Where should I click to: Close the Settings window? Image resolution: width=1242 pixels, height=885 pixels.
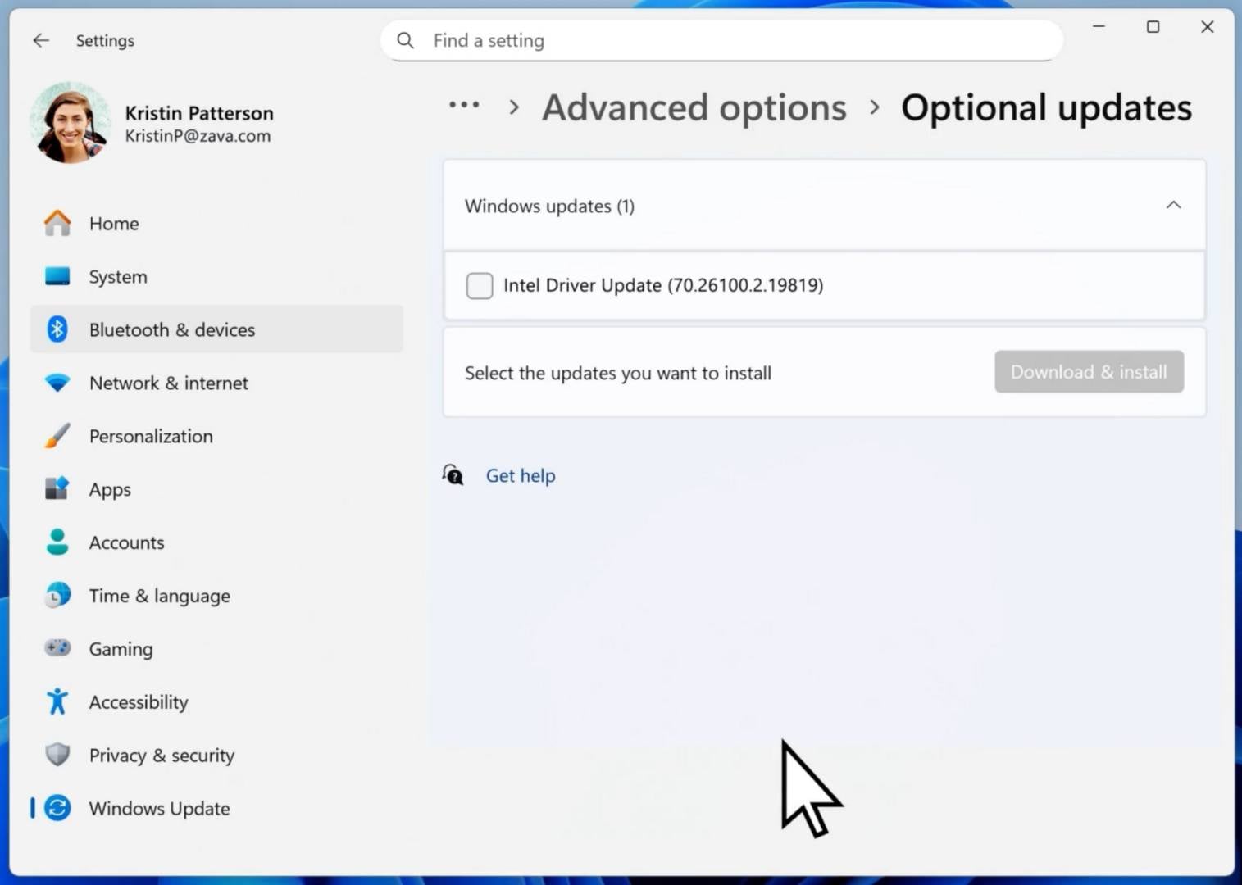click(1207, 27)
